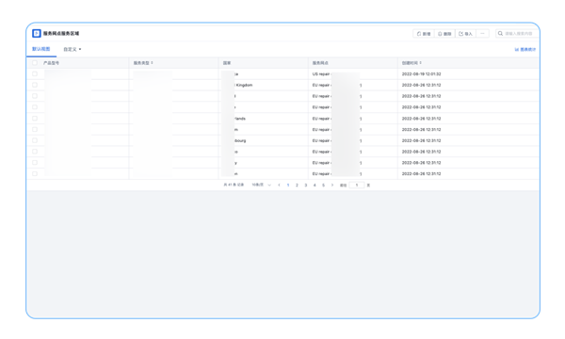Viewport: 565px width, 339px height.
Task: Switch to the 默认视图 tab
Action: click(x=41, y=49)
